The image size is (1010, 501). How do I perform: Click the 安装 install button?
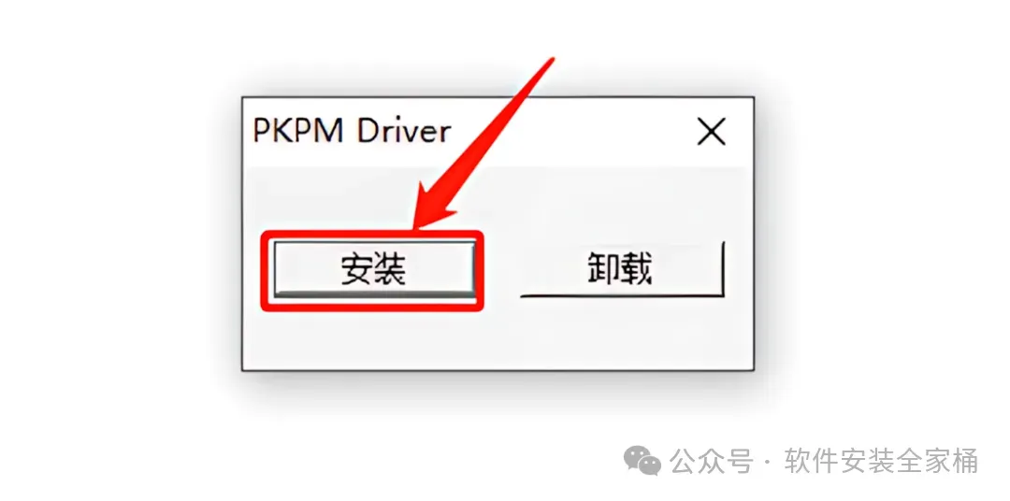[x=373, y=268]
